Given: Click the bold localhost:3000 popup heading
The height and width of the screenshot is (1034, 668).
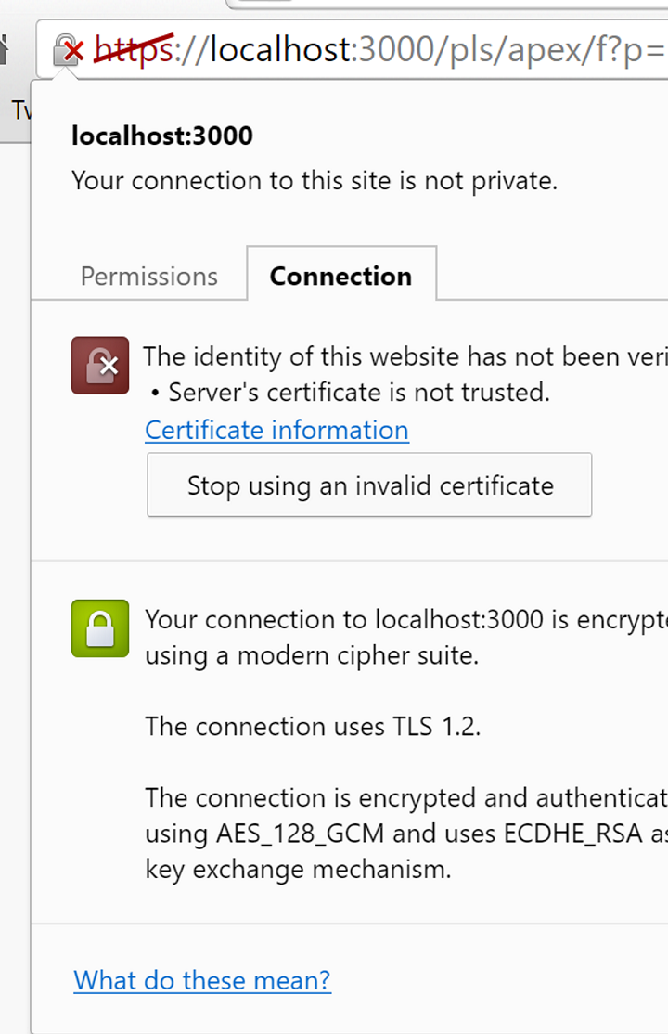Looking at the screenshot, I should (162, 136).
